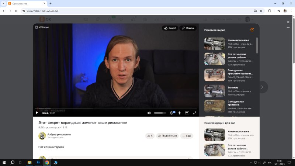Close the video overlay with X icon
Image resolution: width=295 pixels, height=166 pixels.
(x=288, y=22)
